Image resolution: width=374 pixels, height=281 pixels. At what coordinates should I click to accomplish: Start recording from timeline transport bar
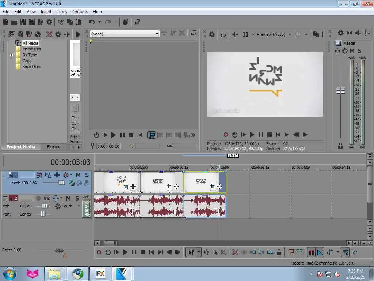(x=99, y=252)
